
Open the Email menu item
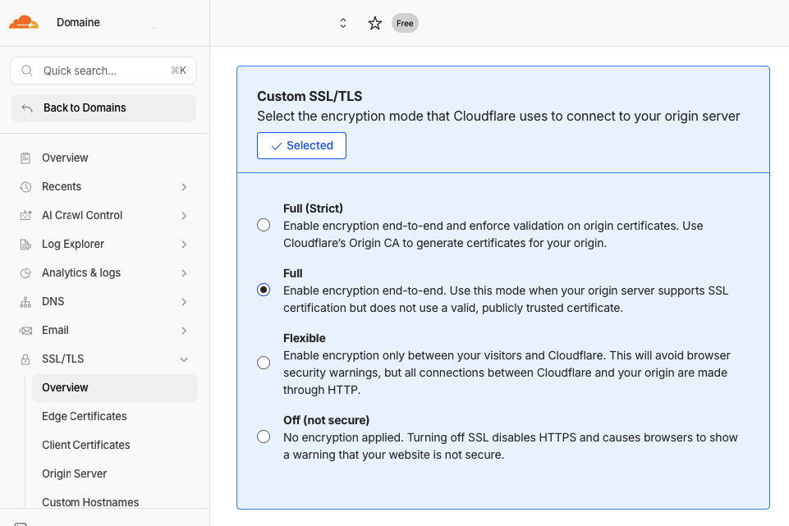click(55, 330)
